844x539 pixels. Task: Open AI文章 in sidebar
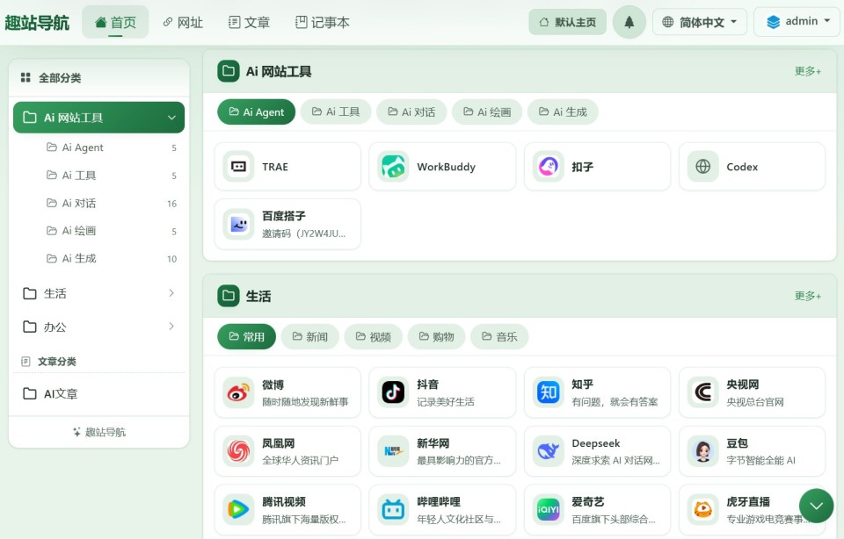click(x=99, y=393)
